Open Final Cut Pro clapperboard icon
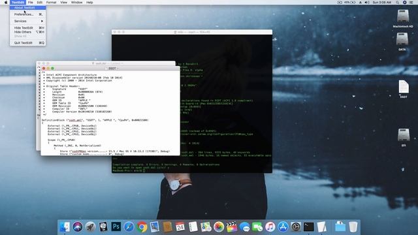The height and width of the screenshot is (235, 418). click(x=232, y=227)
